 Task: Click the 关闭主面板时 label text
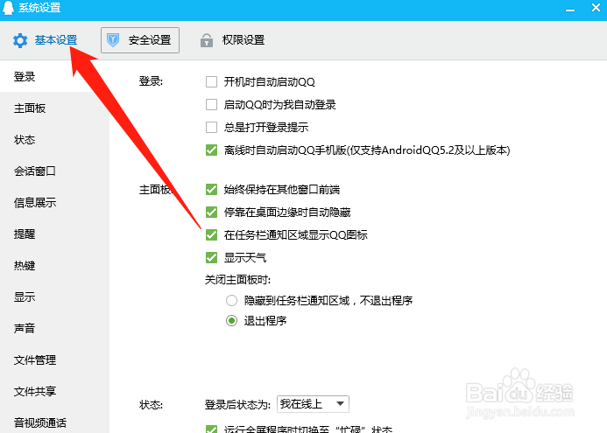tap(237, 280)
